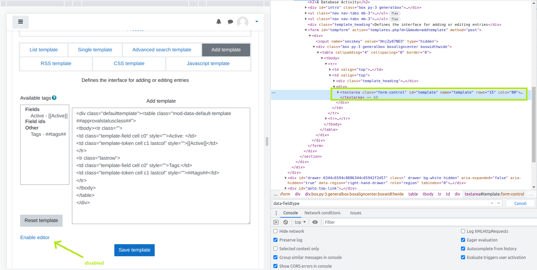The height and width of the screenshot is (270, 537).
Task: Expand the collapsed tr node
Action: pyautogui.click(x=326, y=118)
